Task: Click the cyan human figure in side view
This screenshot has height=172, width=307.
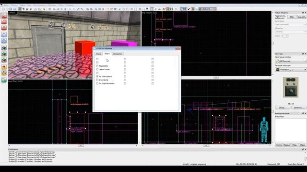Action: (264, 129)
